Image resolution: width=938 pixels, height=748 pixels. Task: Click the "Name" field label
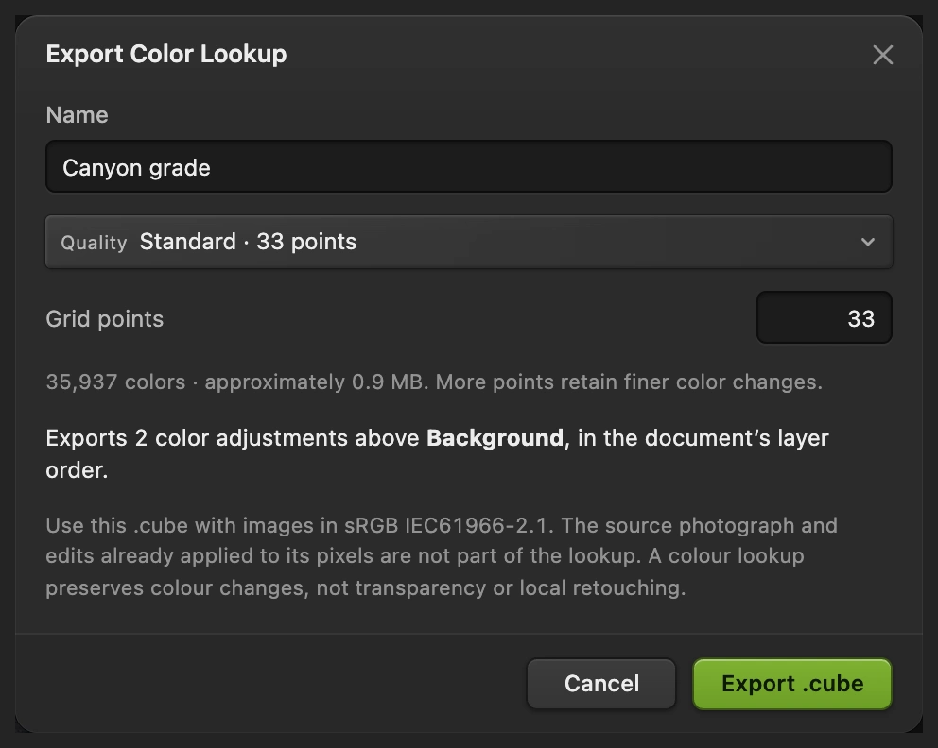pyautogui.click(x=78, y=114)
